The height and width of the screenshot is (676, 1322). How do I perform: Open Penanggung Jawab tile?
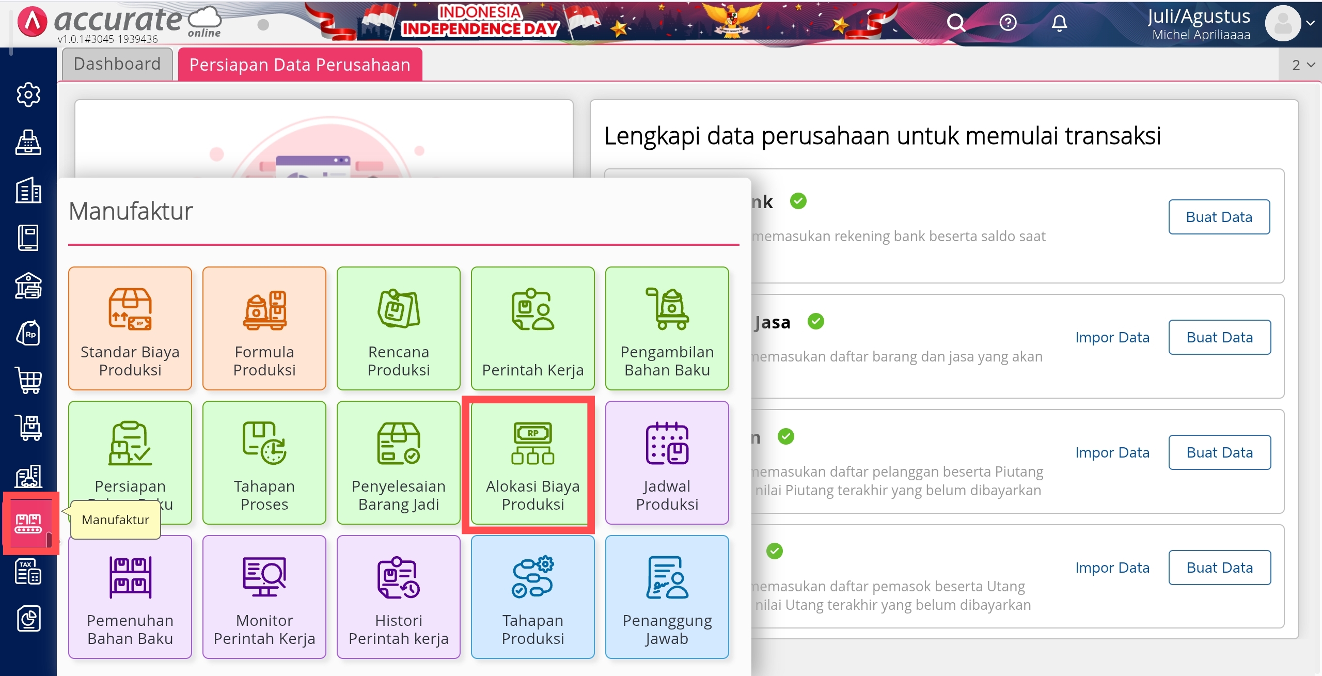[x=667, y=597]
